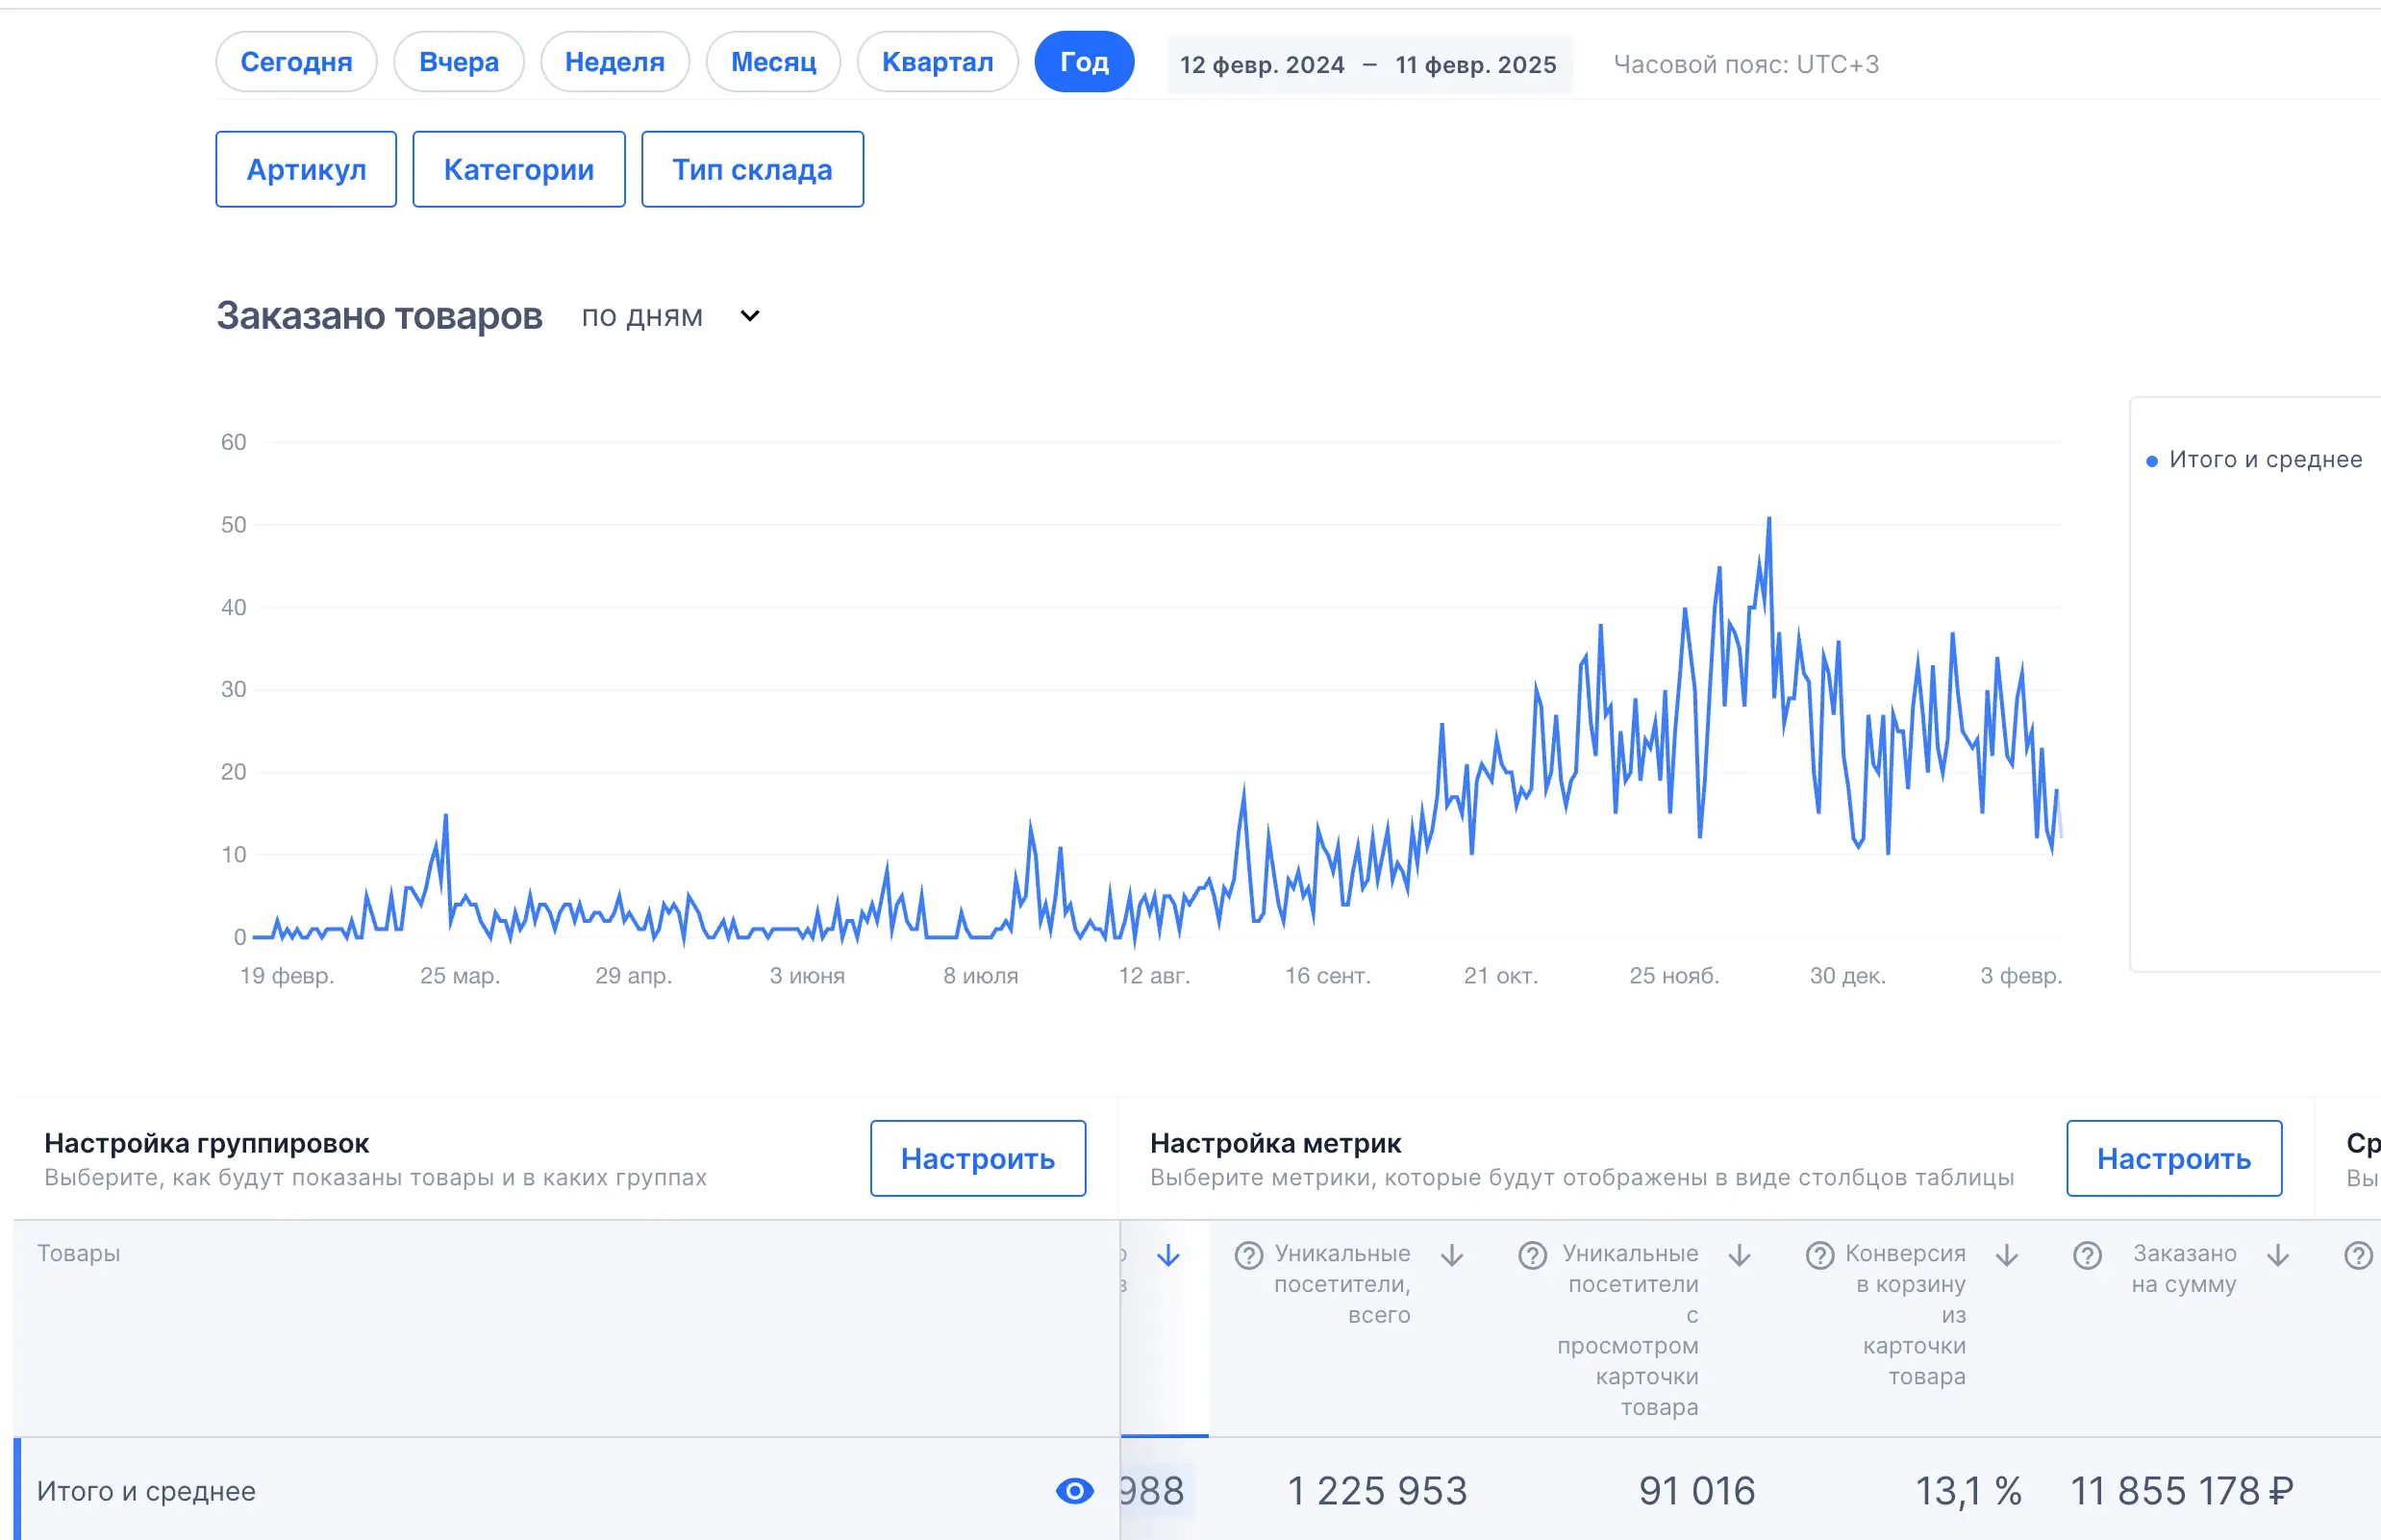Click help icon for Заказано на сумму

tap(2087, 1255)
